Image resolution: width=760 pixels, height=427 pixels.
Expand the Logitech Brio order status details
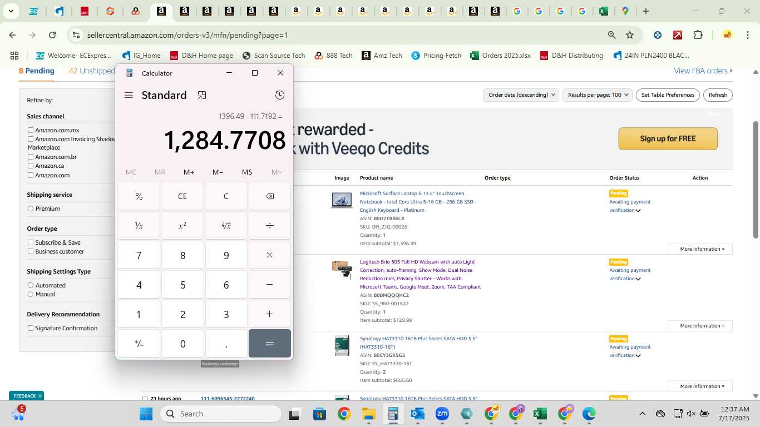[638, 279]
